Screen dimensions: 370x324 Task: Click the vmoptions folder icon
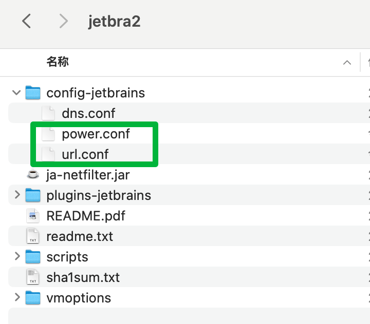coord(33,297)
